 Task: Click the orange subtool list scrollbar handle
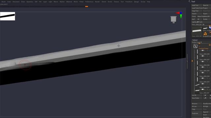tap(192, 61)
